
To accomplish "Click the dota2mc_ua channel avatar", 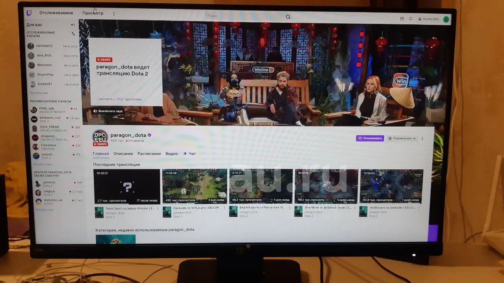I will (39, 202).
